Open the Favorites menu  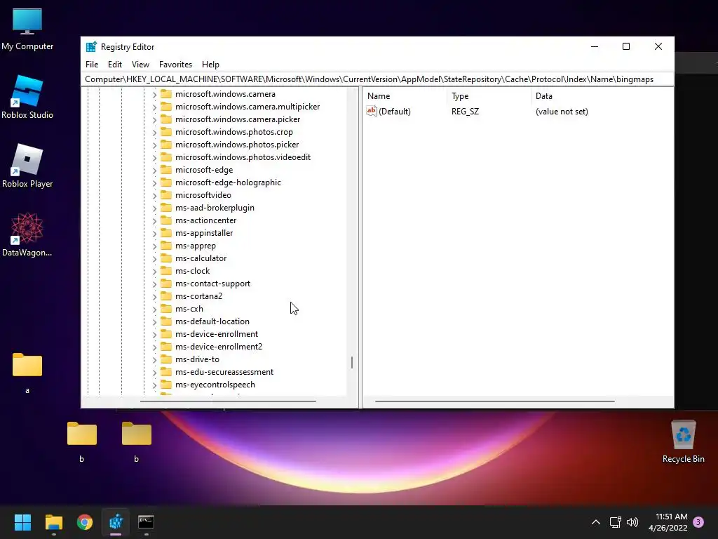click(x=175, y=65)
